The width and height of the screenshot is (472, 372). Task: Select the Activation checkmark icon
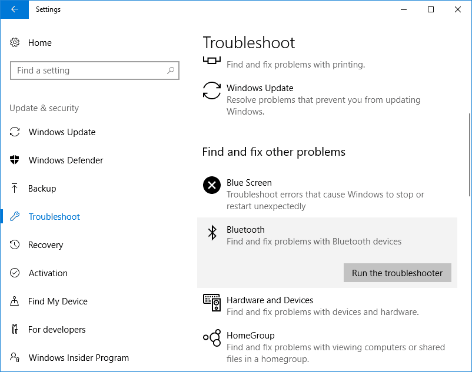pos(15,273)
